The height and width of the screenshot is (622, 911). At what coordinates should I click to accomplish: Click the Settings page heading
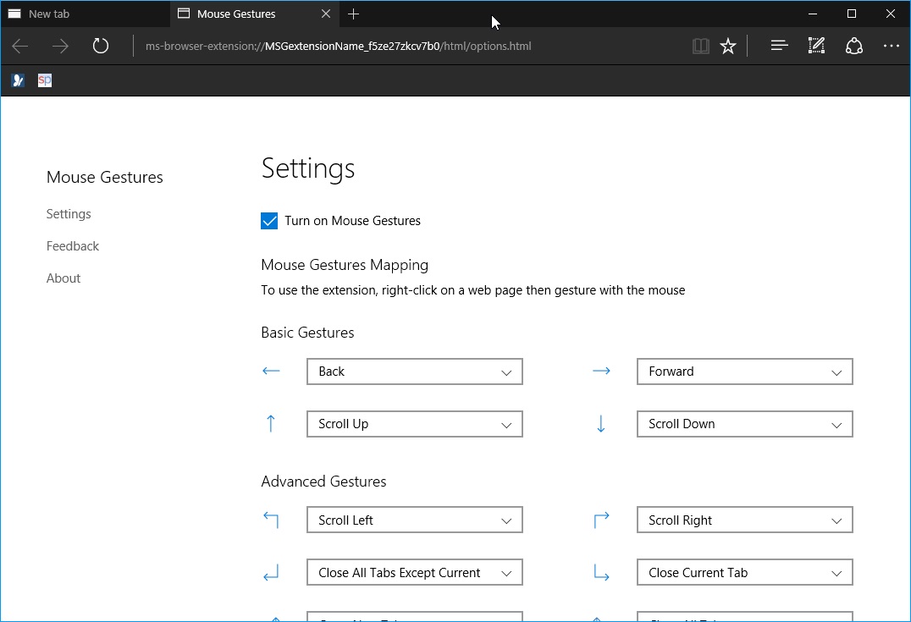click(x=308, y=168)
